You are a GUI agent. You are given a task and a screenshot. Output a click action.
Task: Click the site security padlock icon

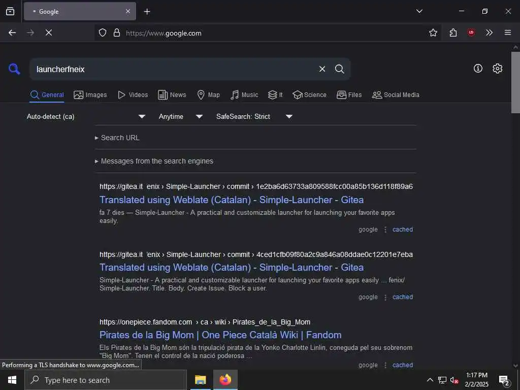click(x=116, y=32)
